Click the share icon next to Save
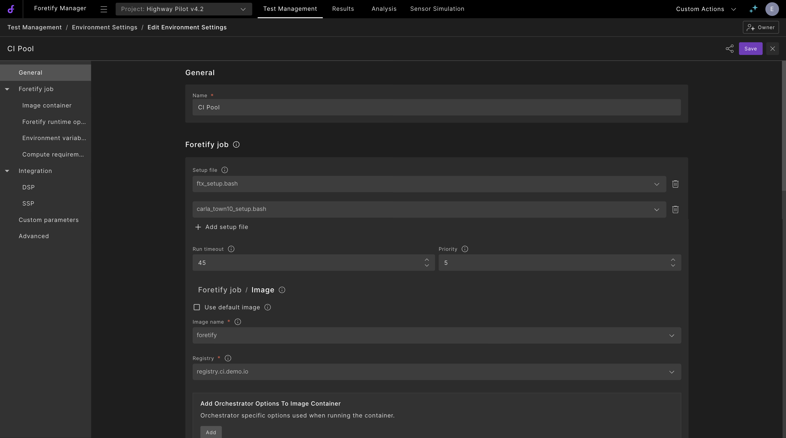786x438 pixels. 729,49
